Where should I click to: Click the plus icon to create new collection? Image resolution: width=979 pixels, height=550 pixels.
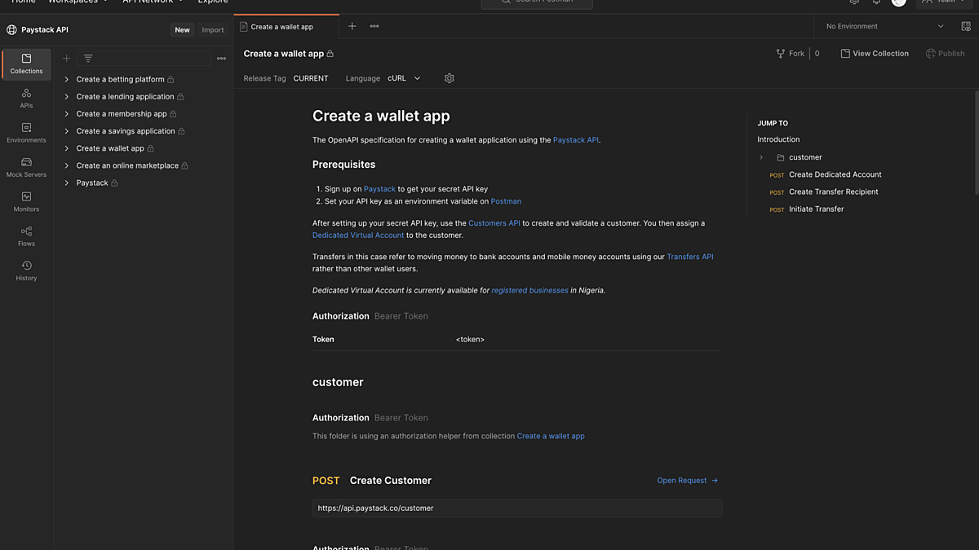(x=67, y=59)
